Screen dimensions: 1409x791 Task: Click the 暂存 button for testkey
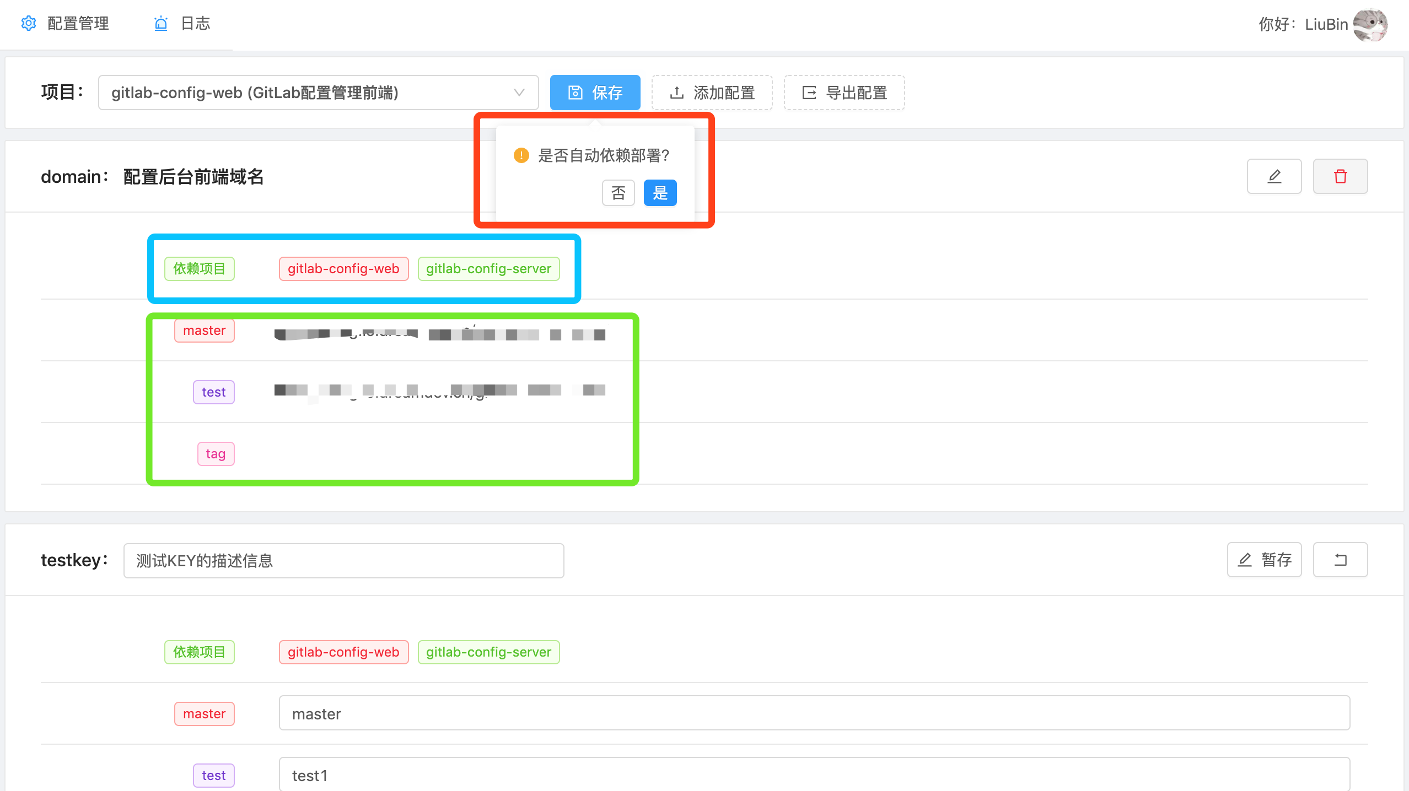[1264, 560]
